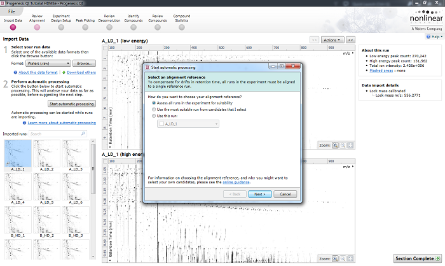Go to the Review Alignment step circle
The height and width of the screenshot is (266, 445).
pos(37,27)
